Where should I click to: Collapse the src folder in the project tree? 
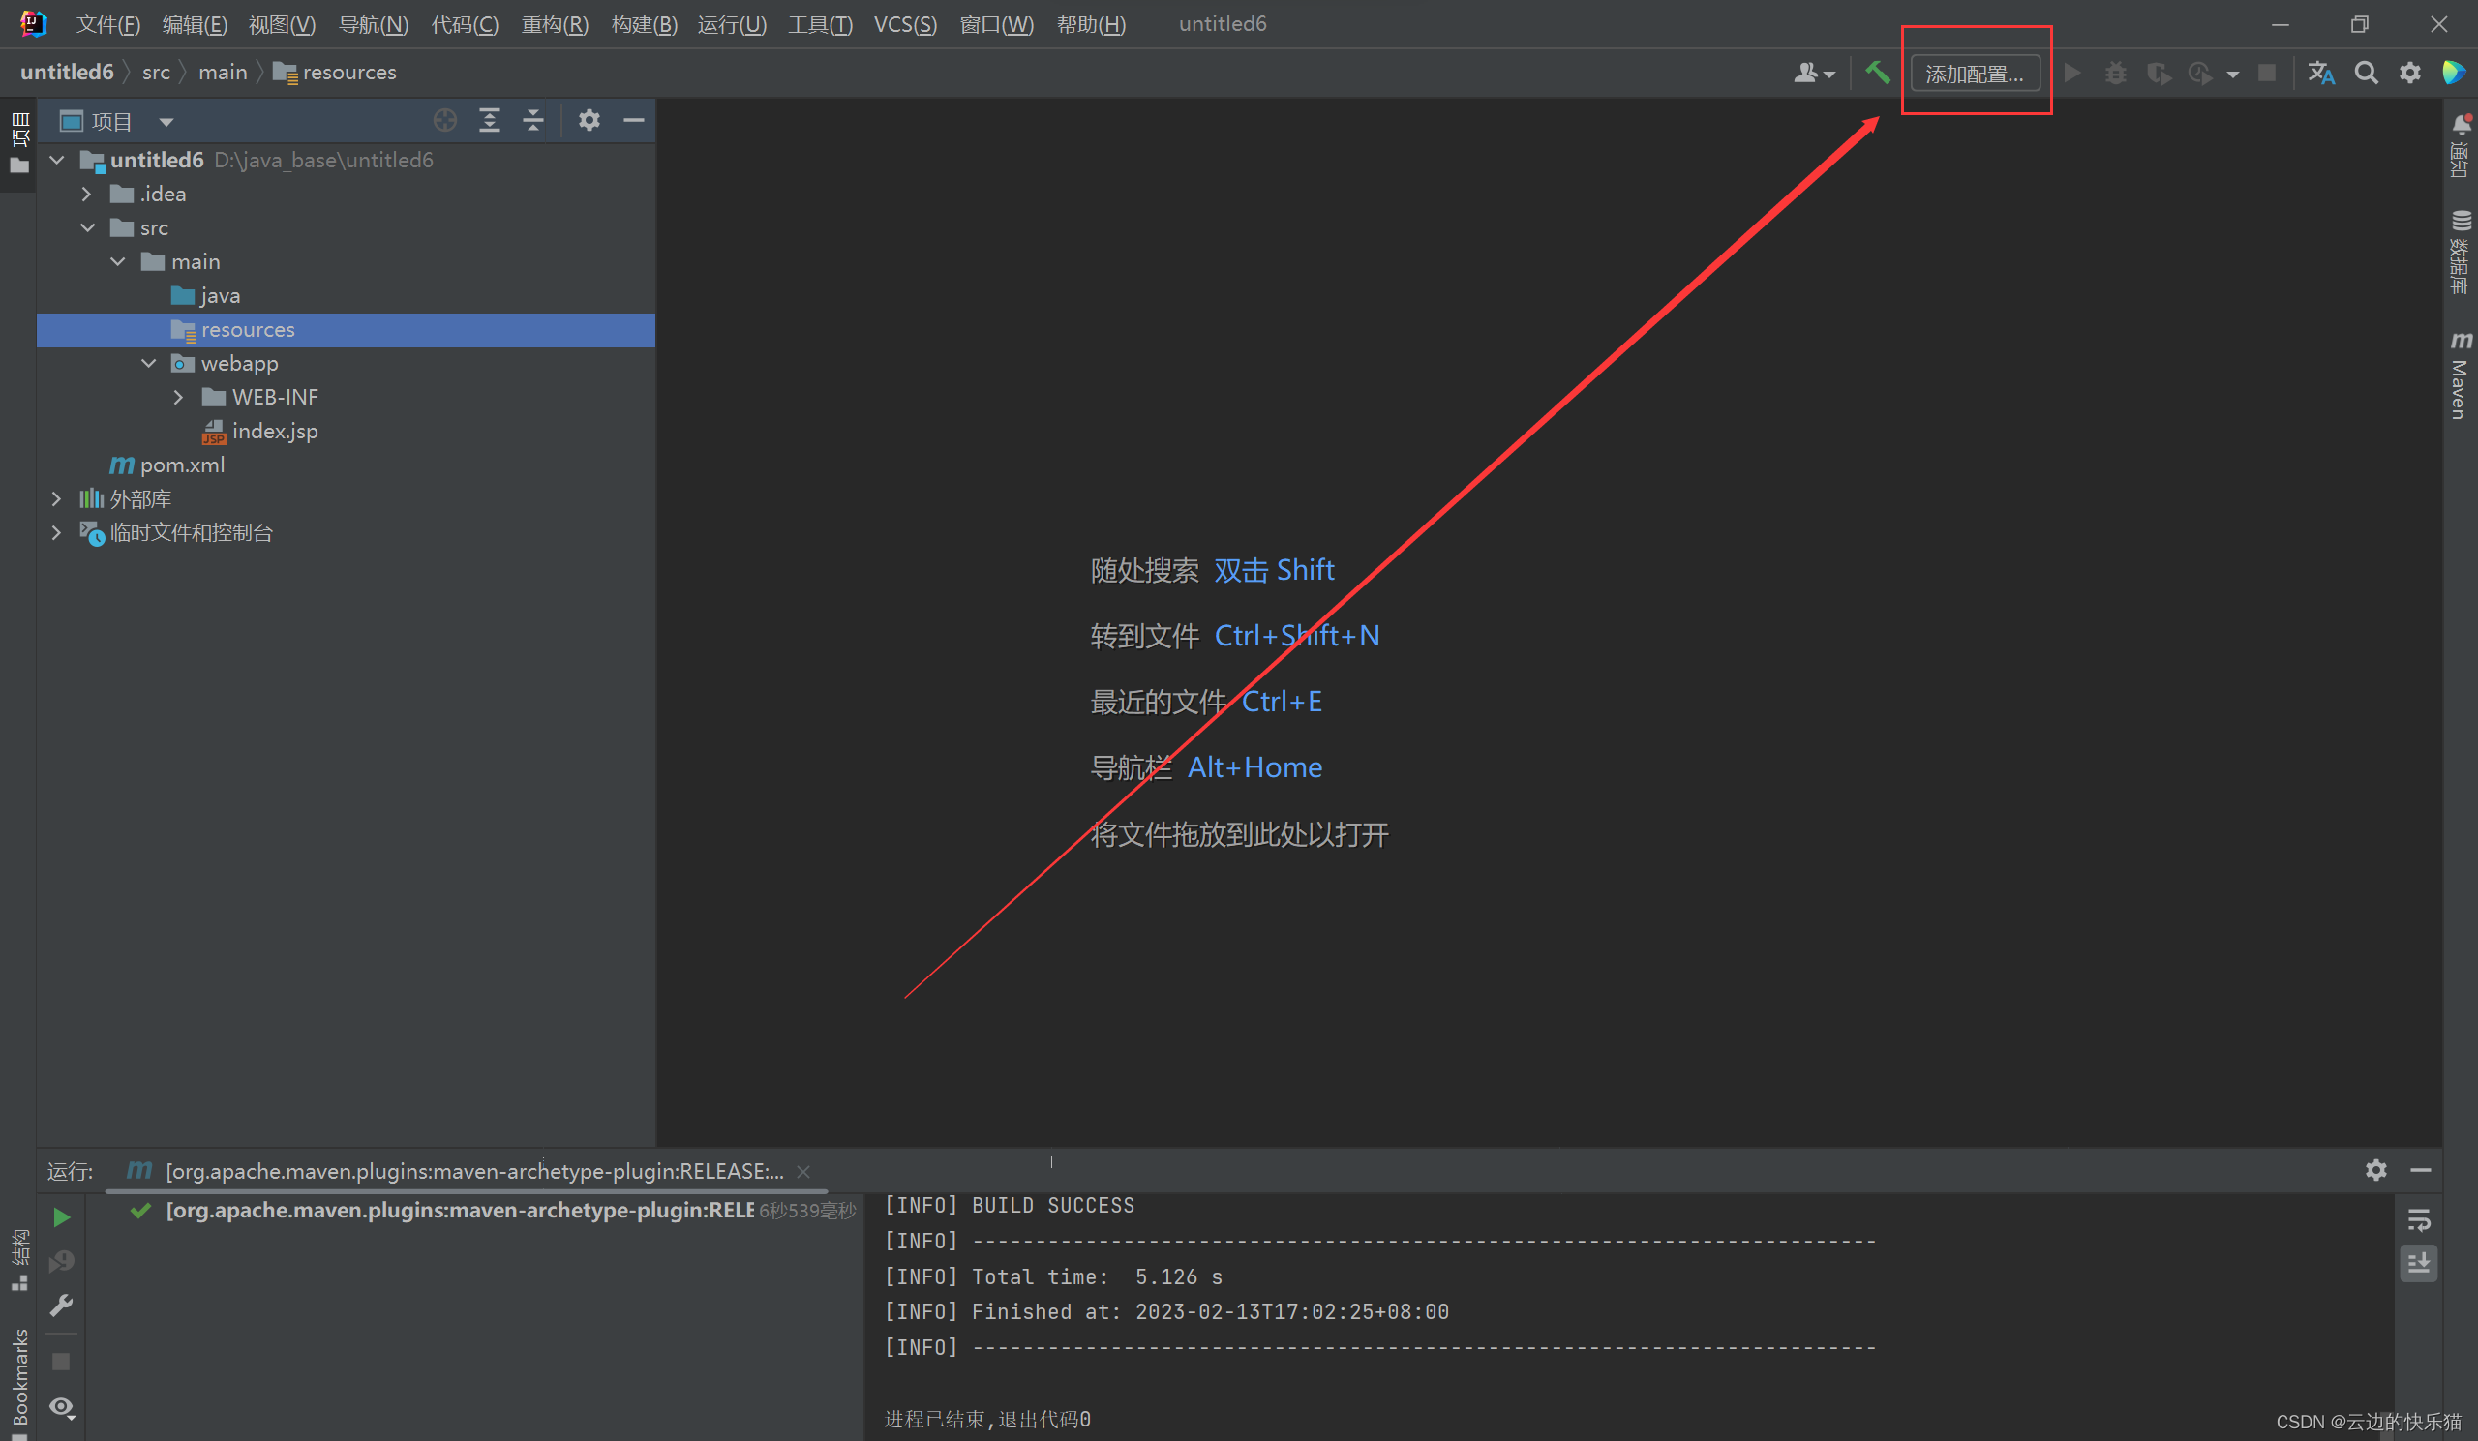point(87,227)
